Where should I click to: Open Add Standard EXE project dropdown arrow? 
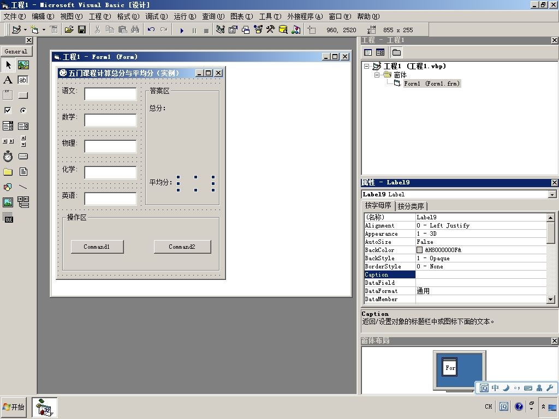tap(25, 29)
